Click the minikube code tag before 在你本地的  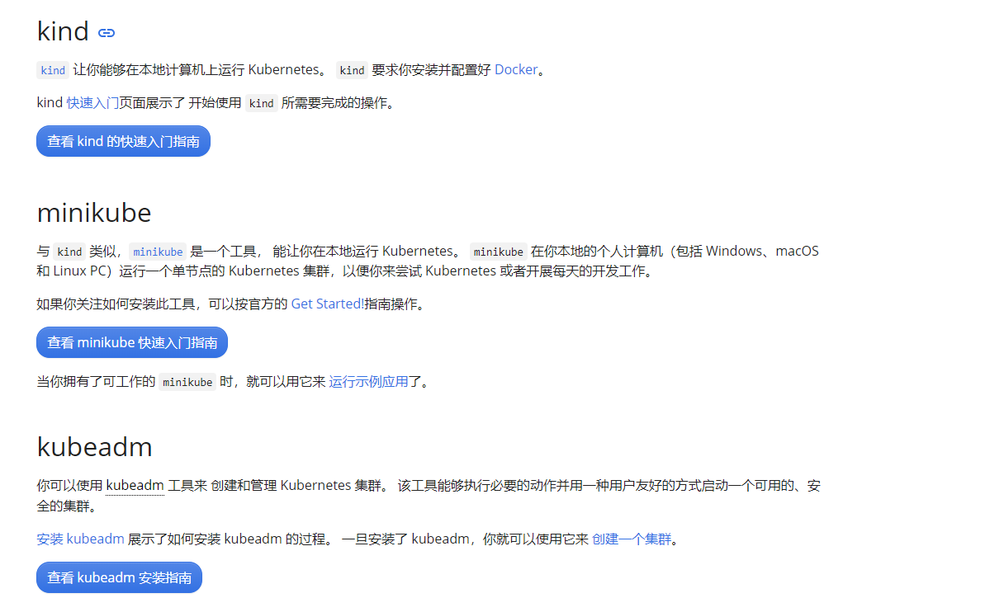tap(499, 252)
